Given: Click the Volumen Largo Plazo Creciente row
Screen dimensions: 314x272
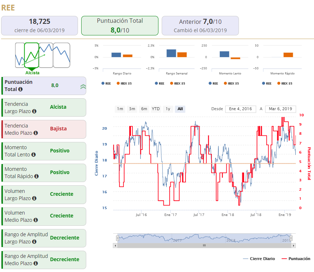Looking at the screenshot, I should pyautogui.click(x=44, y=195).
